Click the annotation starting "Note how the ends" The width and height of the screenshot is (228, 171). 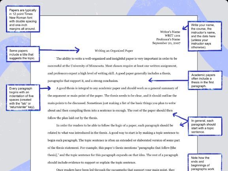tap(205, 163)
